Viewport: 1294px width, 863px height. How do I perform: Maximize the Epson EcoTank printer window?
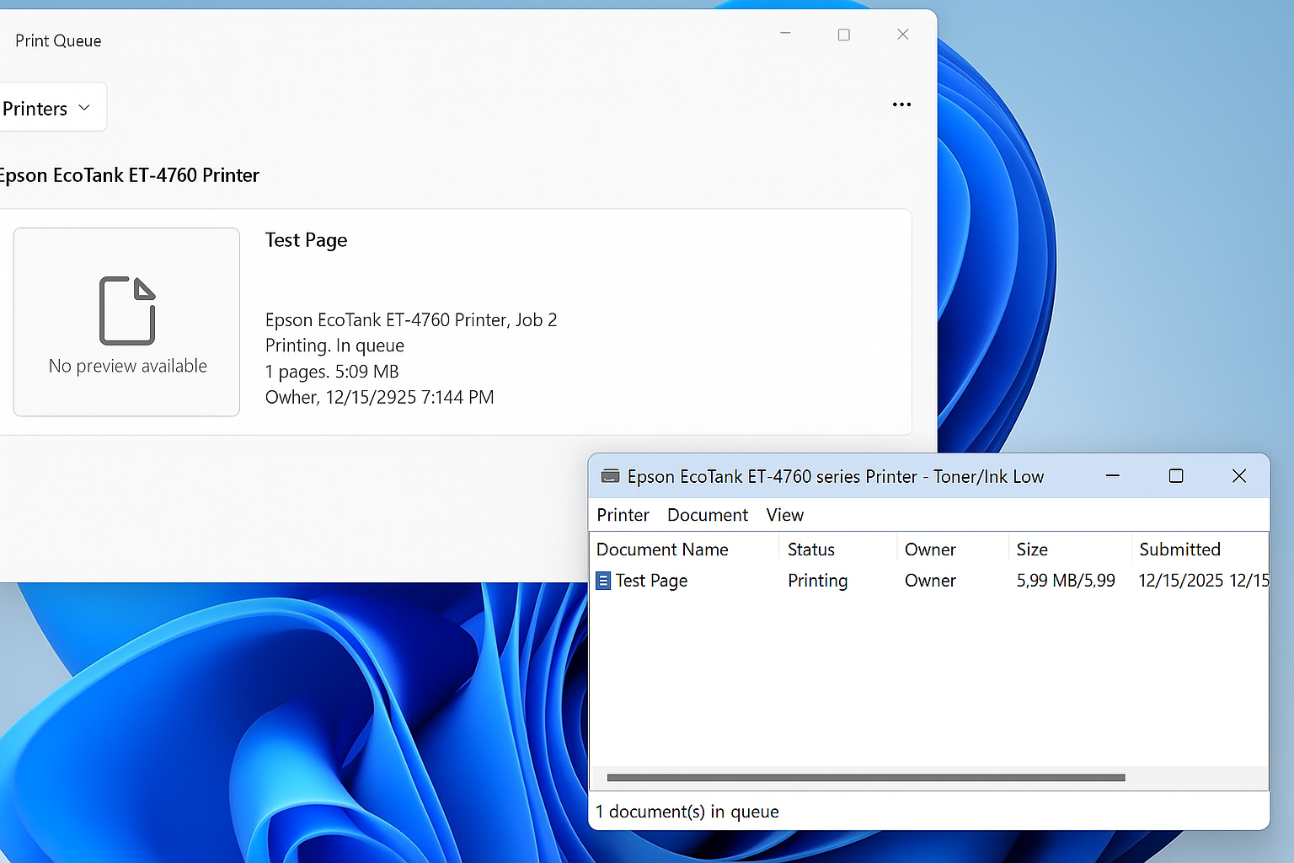coord(1176,476)
